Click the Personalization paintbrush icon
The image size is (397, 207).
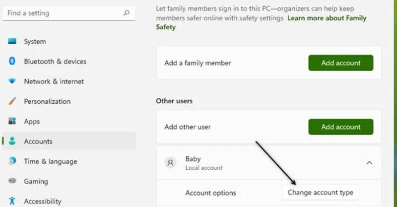(x=12, y=101)
